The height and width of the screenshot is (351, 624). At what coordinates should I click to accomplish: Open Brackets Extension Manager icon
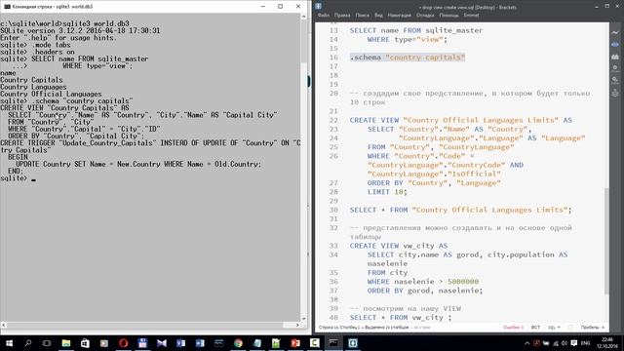pyautogui.click(x=615, y=57)
